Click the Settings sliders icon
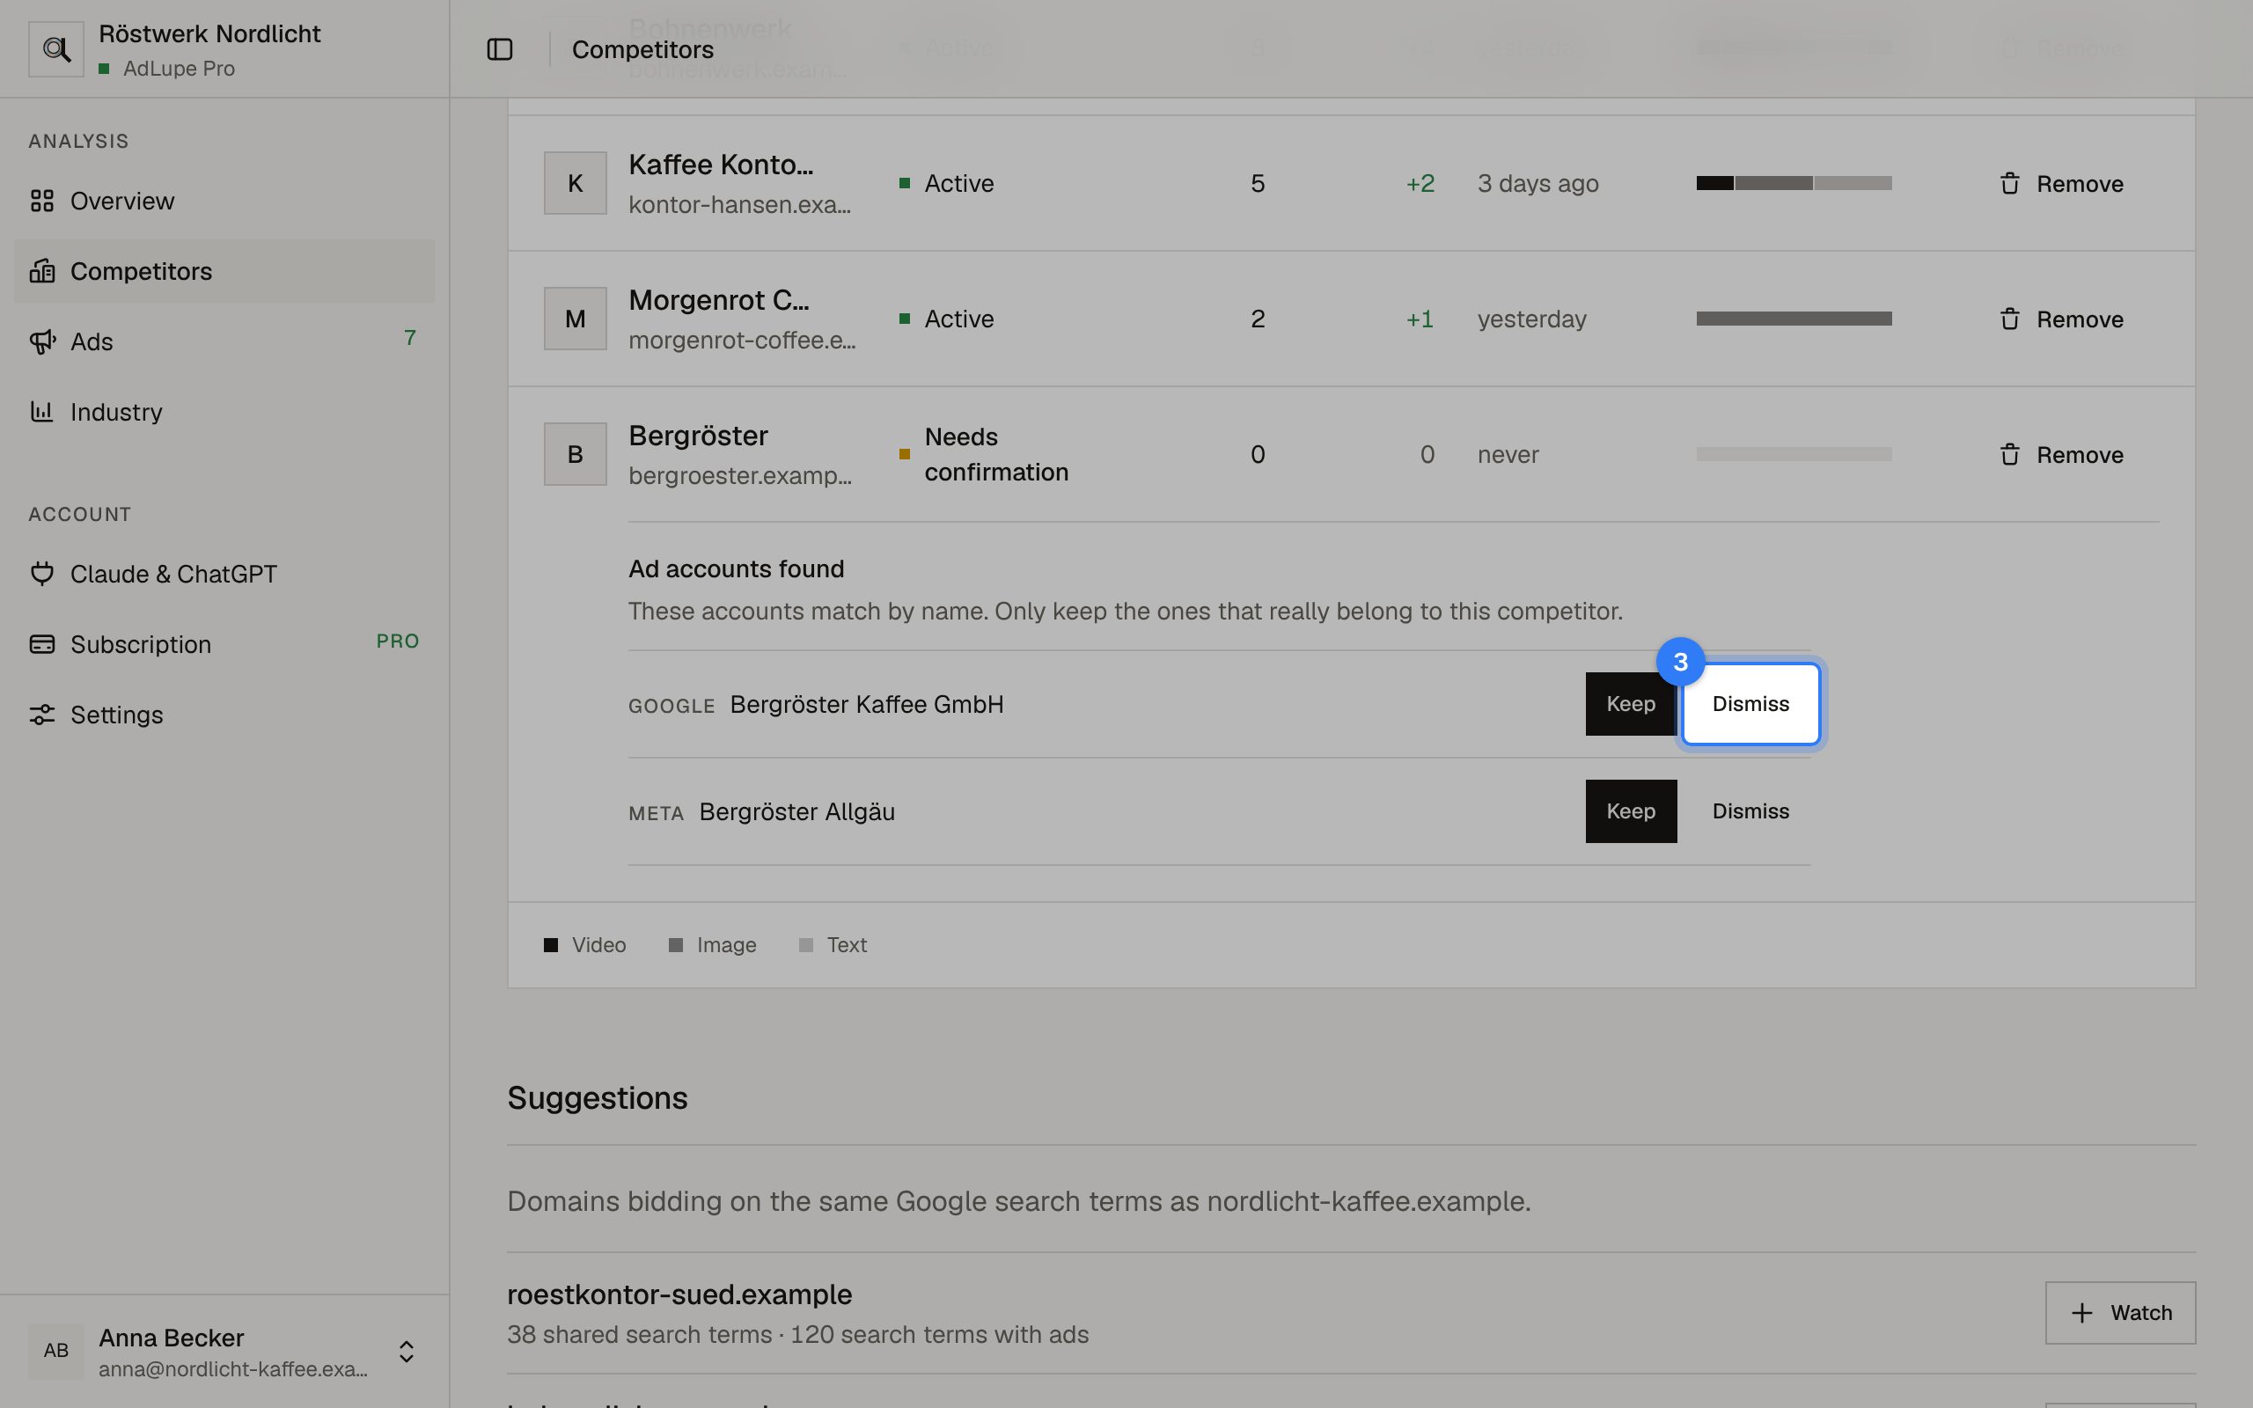The width and height of the screenshot is (2253, 1408). [x=42, y=715]
